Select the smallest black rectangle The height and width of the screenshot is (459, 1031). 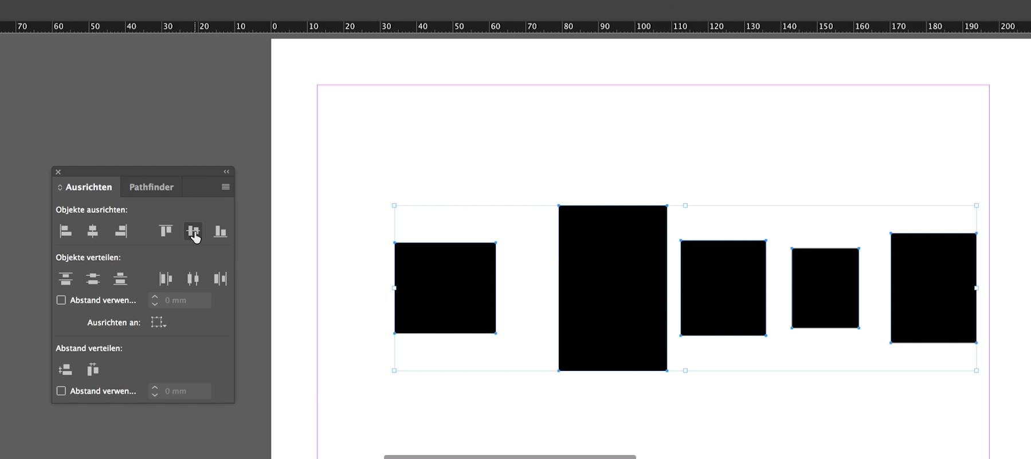(x=825, y=288)
